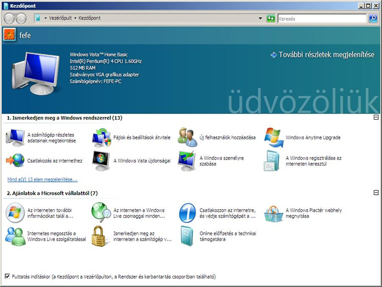Click 'Internetes megosztás a Windows Live' text
This screenshot has width=382, height=287.
(57, 236)
